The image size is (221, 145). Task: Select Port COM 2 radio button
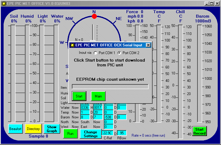click(120, 53)
